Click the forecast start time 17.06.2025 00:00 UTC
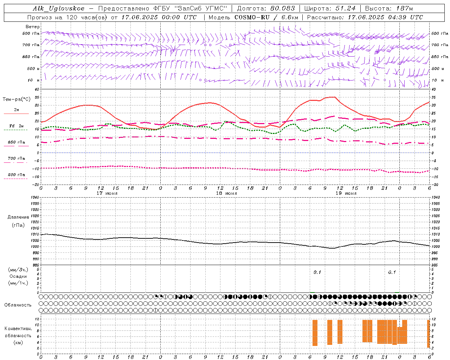This screenshot has height=360, width=450. point(159,17)
